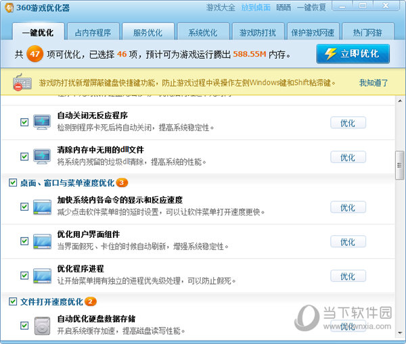Screen dimensions: 406x344
Task: Click 优化程序进程 item title
Action: coord(81,269)
